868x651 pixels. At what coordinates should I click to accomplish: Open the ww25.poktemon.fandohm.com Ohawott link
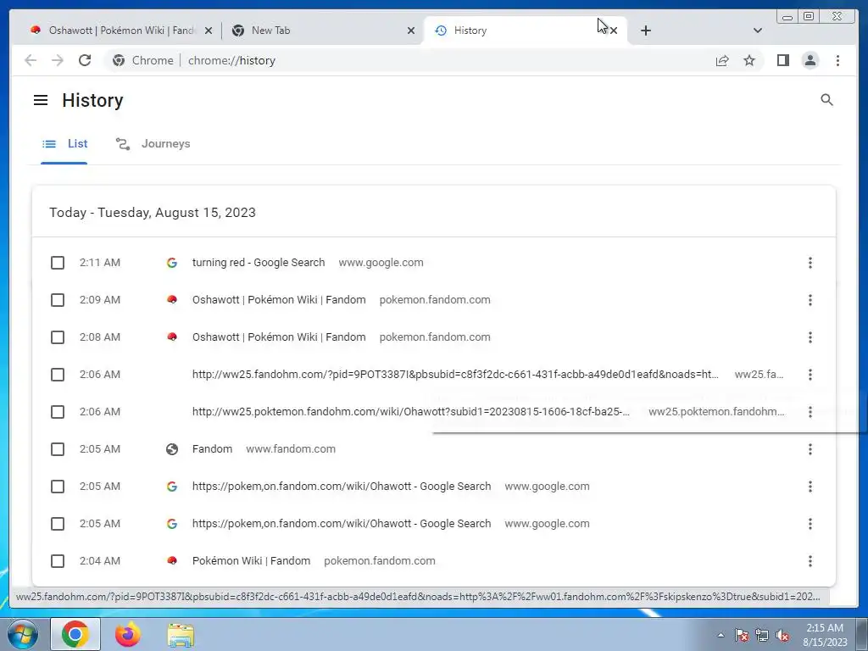point(411,412)
